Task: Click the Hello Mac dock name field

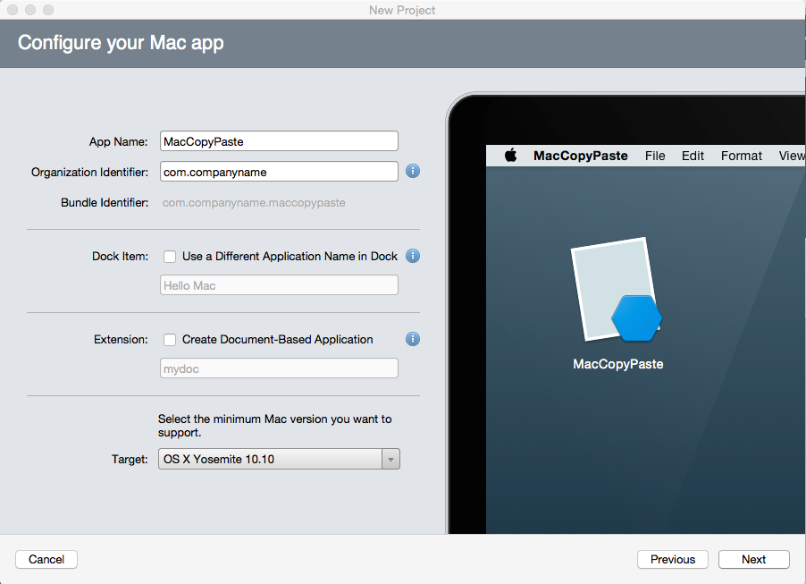Action: (279, 285)
